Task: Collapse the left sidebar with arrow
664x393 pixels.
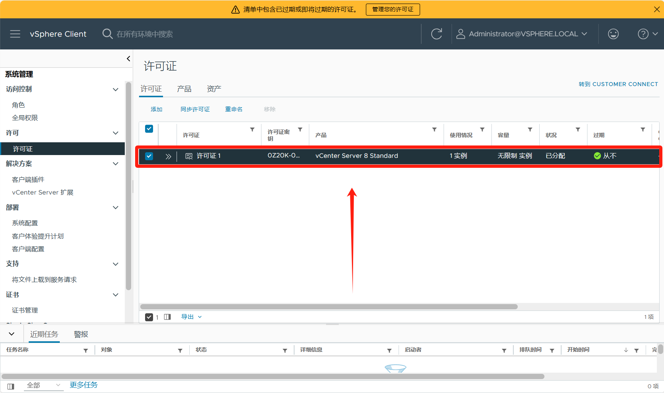Action: [x=128, y=59]
